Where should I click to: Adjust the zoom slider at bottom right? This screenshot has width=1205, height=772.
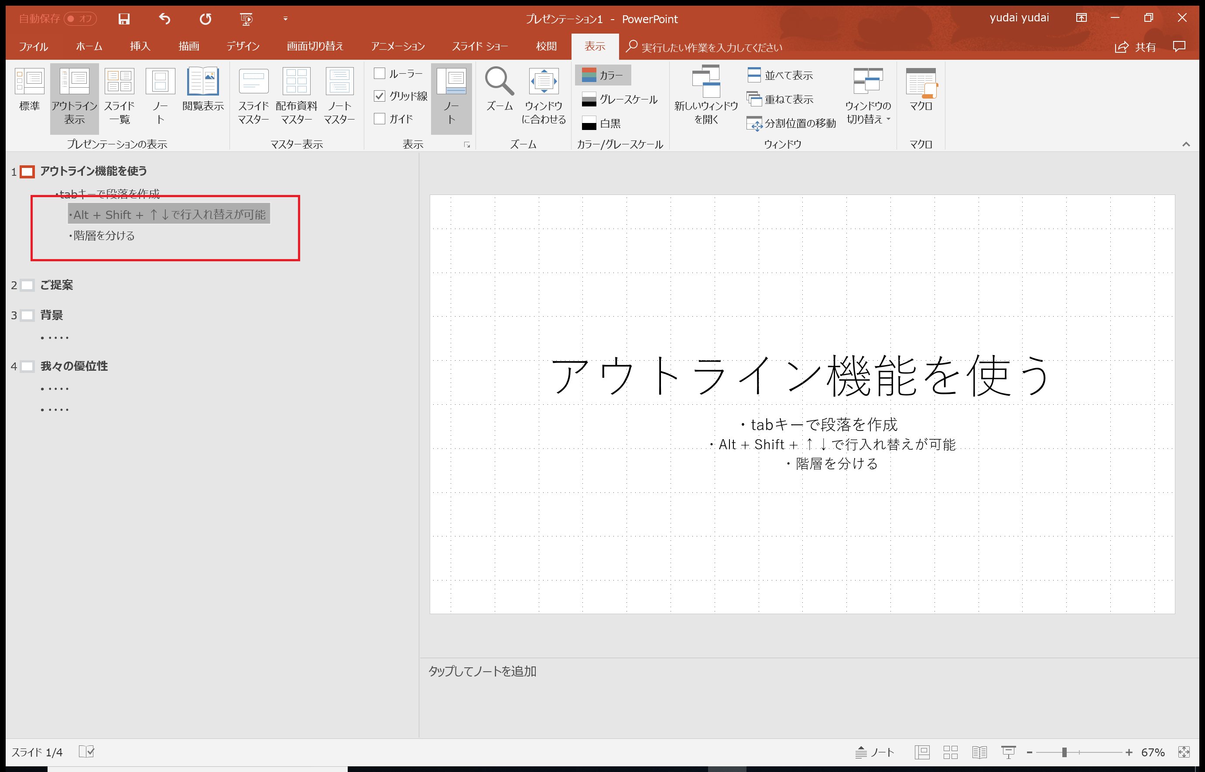coord(1065,752)
